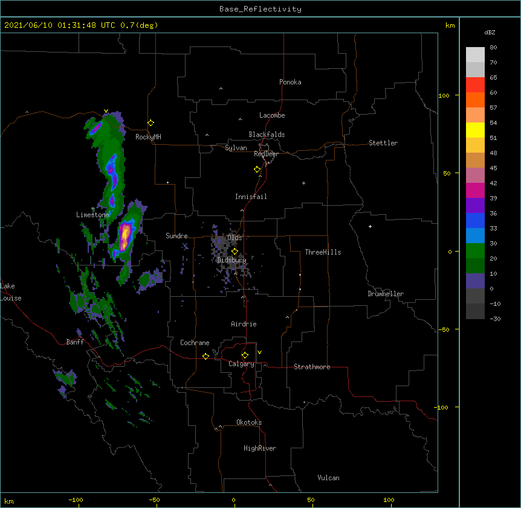Pick the bright green 20-30 dBZ legend color

tap(475, 251)
